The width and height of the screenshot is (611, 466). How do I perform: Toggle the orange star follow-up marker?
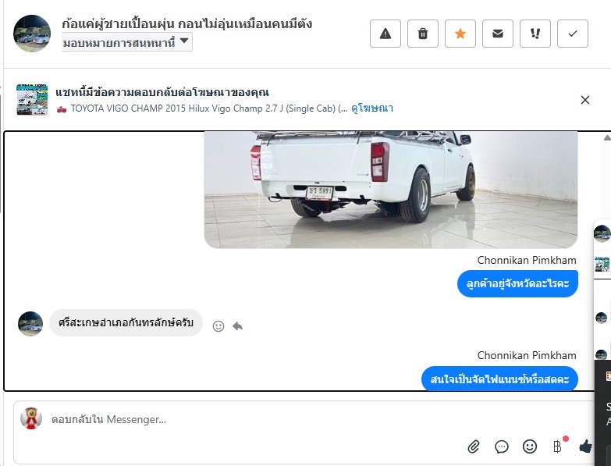tap(460, 34)
